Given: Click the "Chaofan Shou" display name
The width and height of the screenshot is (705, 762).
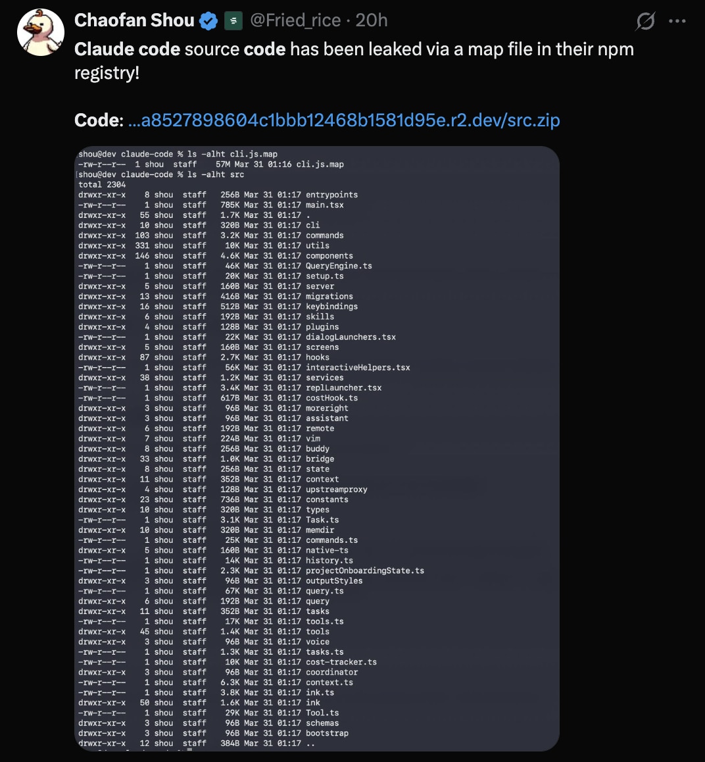Looking at the screenshot, I should (134, 20).
